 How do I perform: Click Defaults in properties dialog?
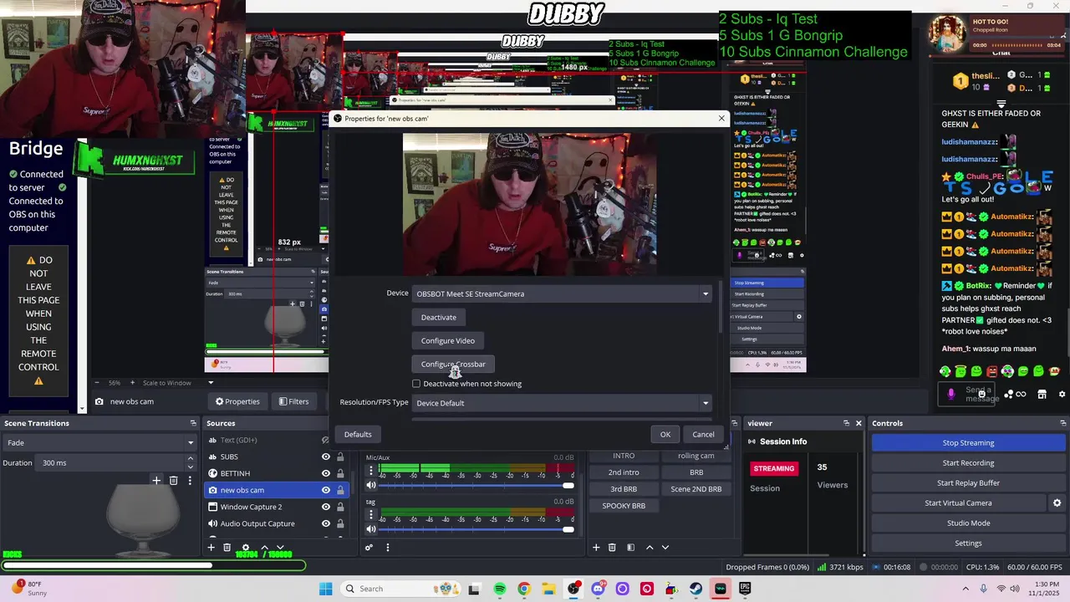click(x=358, y=435)
